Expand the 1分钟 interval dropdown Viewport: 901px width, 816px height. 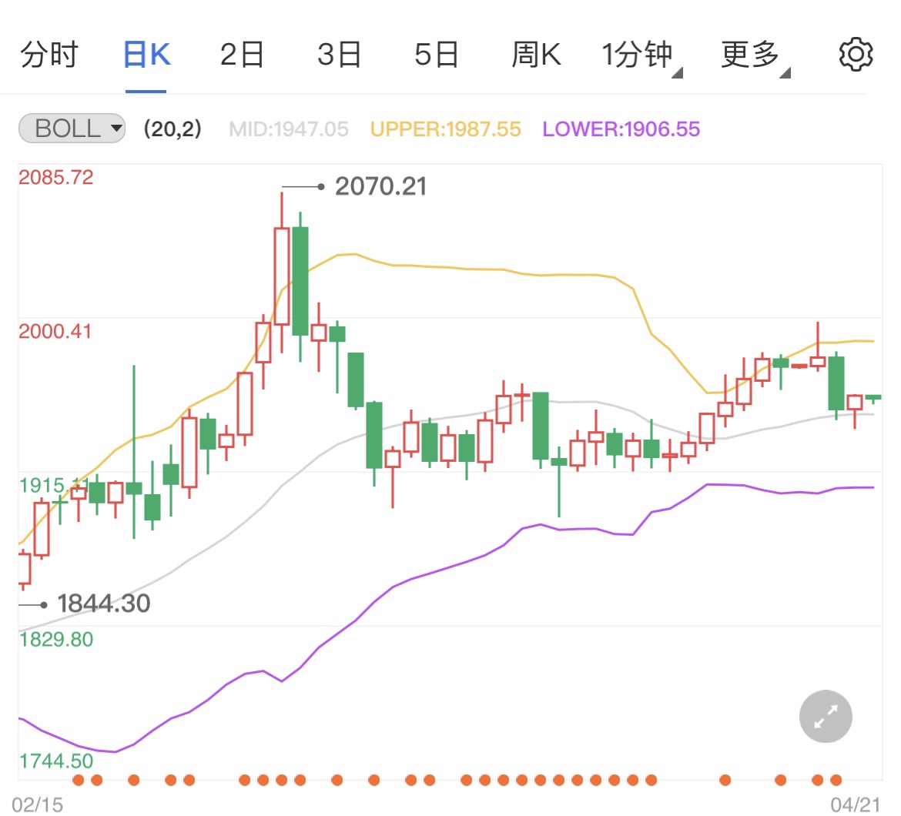point(639,55)
